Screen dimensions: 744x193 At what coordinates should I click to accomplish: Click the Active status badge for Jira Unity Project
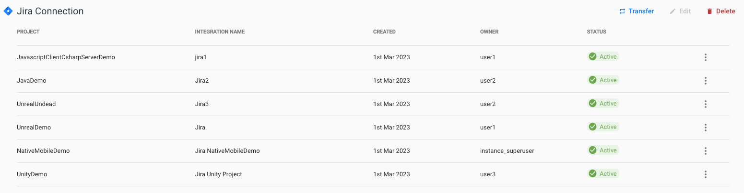pyautogui.click(x=603, y=173)
